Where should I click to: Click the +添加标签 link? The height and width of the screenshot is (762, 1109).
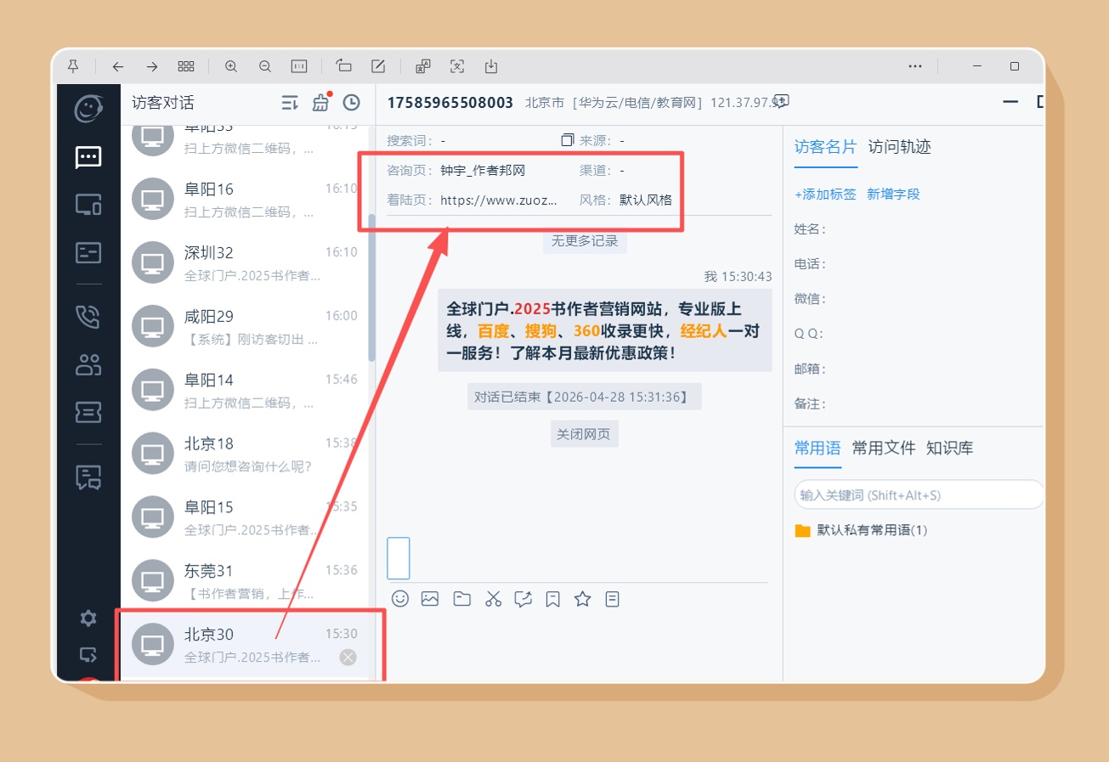click(825, 195)
